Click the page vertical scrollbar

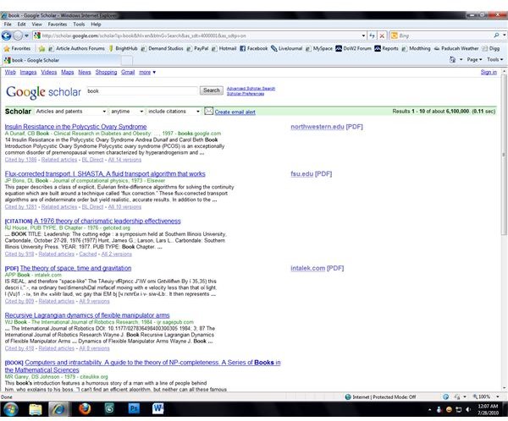(504, 230)
